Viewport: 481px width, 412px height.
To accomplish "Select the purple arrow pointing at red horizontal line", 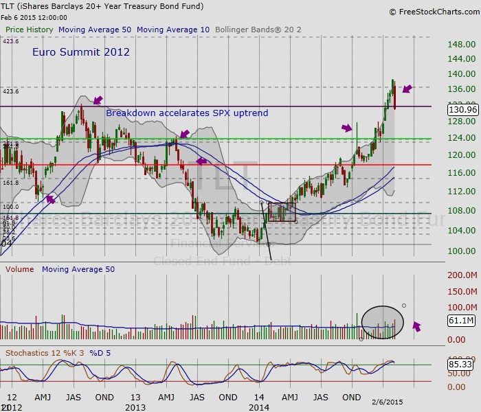I will point(201,161).
